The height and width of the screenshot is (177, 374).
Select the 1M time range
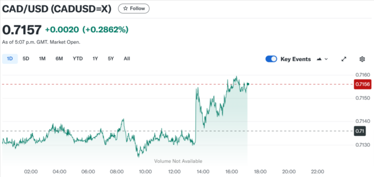42,59
